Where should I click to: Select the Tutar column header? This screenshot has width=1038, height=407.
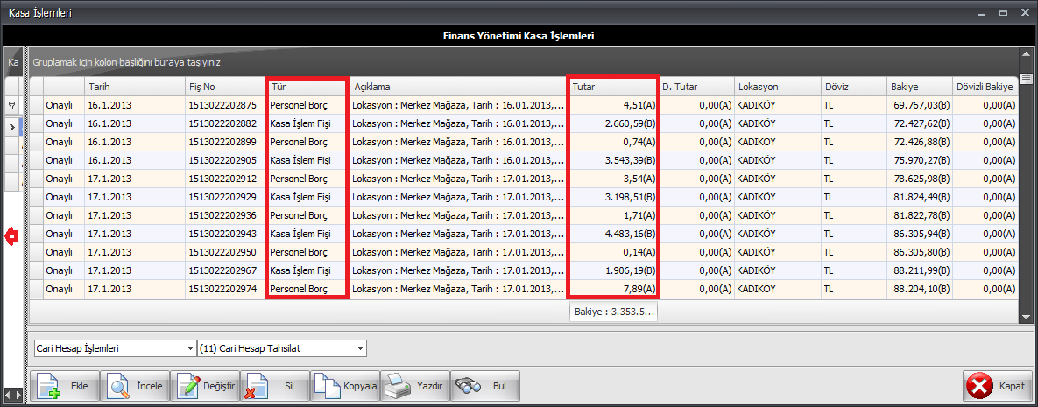(611, 88)
